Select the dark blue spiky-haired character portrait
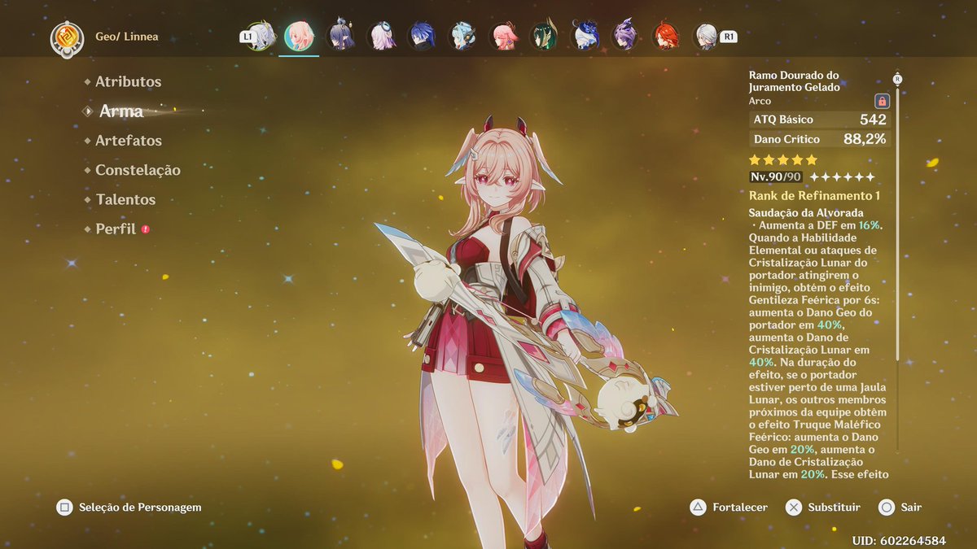Image resolution: width=977 pixels, height=549 pixels. [423, 37]
